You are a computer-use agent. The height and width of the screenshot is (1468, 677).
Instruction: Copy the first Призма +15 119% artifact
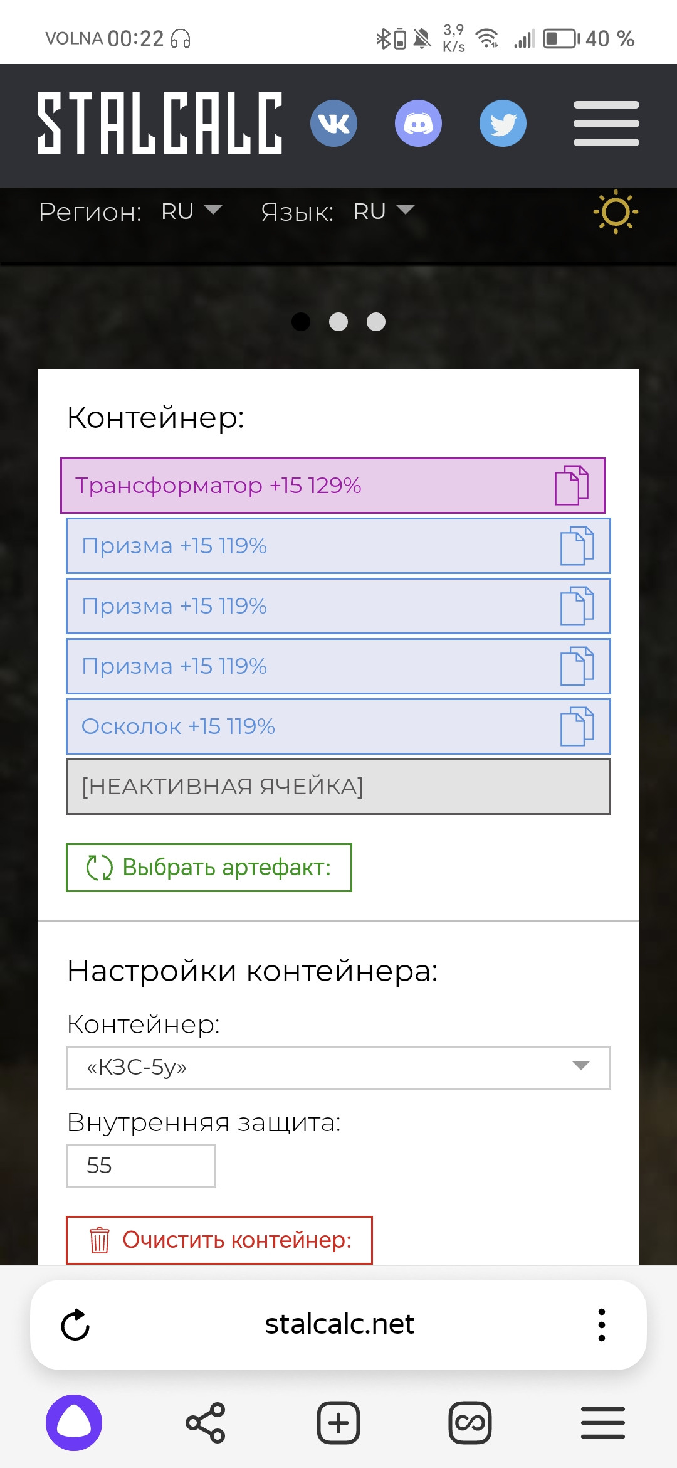coord(577,546)
